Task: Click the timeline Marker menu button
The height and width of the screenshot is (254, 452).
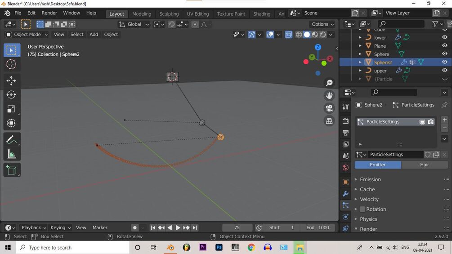Action: tap(100, 228)
